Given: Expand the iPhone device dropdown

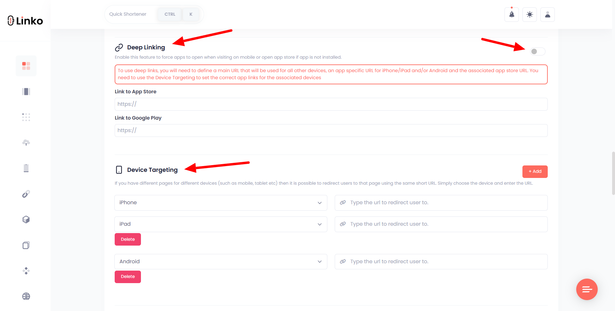Looking at the screenshot, I should click(221, 203).
